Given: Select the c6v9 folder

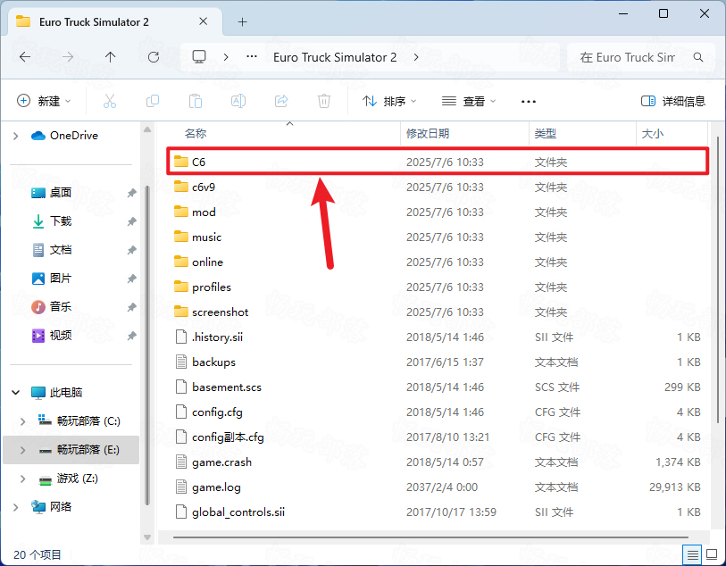Looking at the screenshot, I should tap(438, 187).
